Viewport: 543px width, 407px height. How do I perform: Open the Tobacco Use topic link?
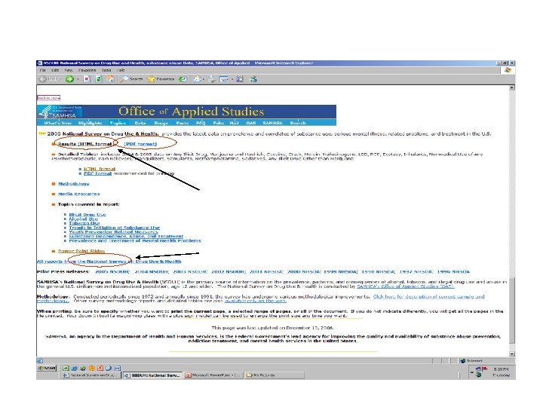[x=84, y=223]
